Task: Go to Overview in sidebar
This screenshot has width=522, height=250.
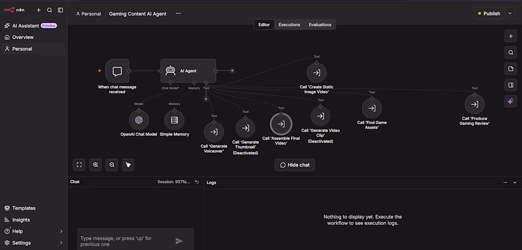Action: click(23, 37)
